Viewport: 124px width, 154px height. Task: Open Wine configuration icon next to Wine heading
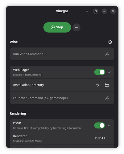110,42
